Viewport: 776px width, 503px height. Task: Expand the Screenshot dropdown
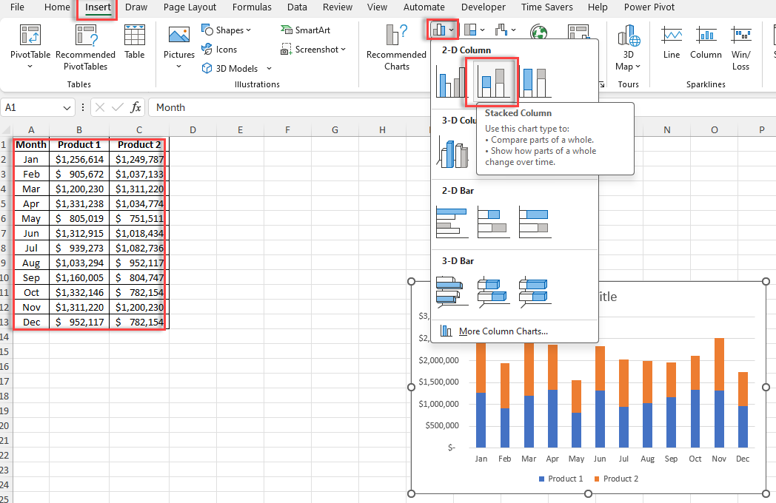click(314, 49)
